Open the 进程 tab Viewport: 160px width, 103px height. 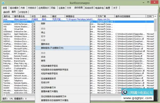pyautogui.click(x=5, y=8)
